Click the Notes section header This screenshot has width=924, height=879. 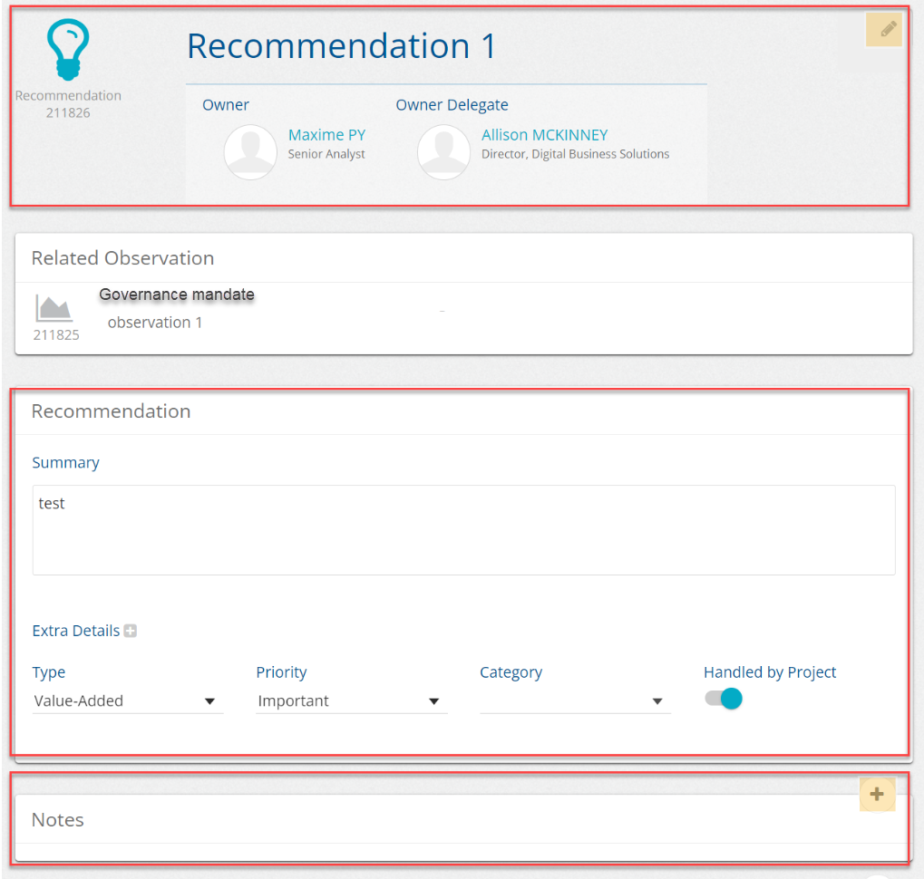[58, 820]
